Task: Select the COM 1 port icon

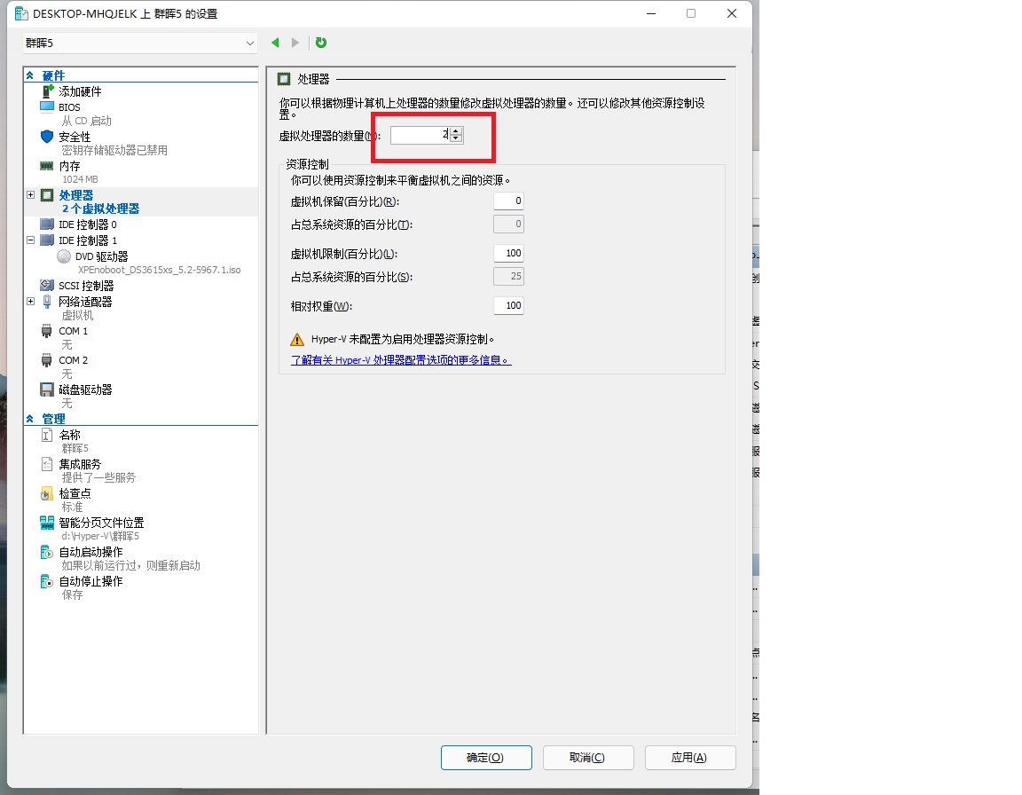Action: [x=46, y=330]
